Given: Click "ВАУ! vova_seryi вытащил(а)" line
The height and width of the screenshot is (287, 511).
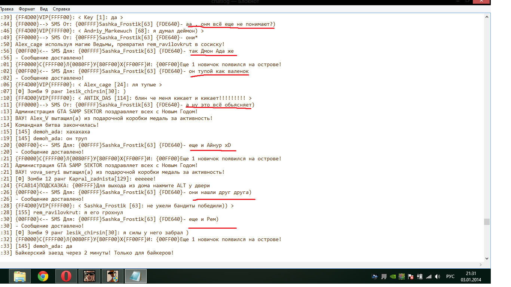Looking at the screenshot, I should click(x=112, y=172).
